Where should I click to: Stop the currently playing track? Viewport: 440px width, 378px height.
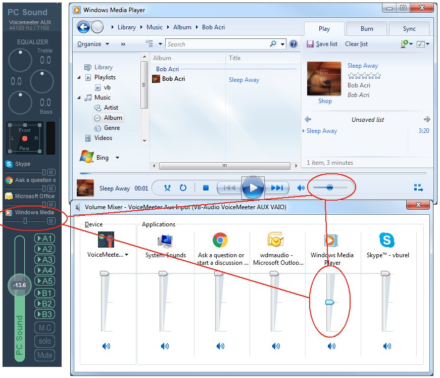point(205,187)
